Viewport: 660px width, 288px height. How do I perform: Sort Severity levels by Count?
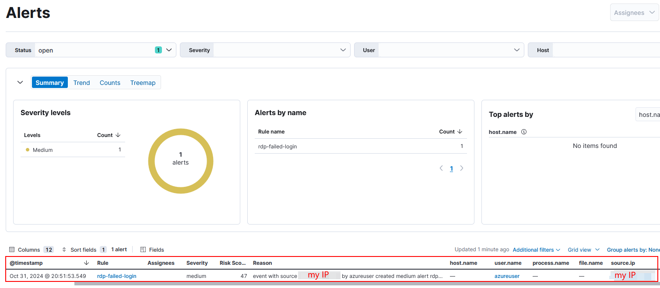point(109,135)
